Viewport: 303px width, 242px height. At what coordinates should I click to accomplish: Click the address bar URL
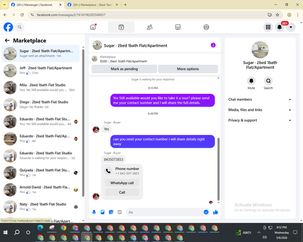click(71, 15)
